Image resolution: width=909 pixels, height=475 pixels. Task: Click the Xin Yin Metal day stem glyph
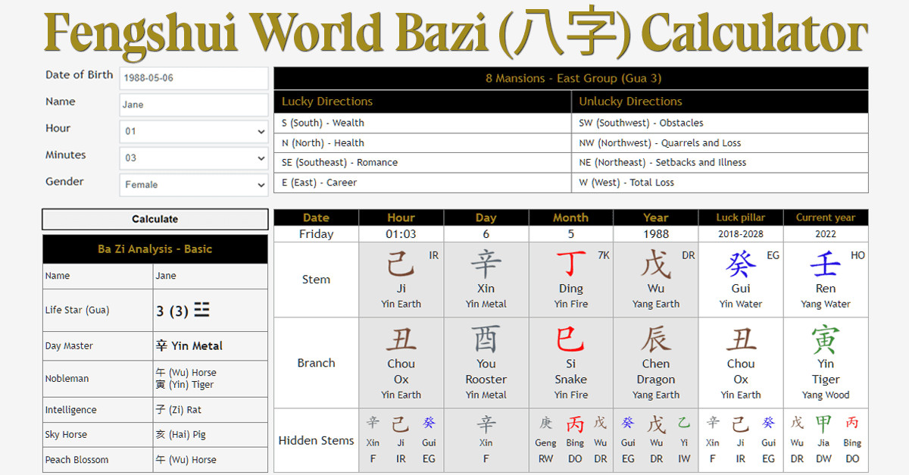click(x=486, y=264)
